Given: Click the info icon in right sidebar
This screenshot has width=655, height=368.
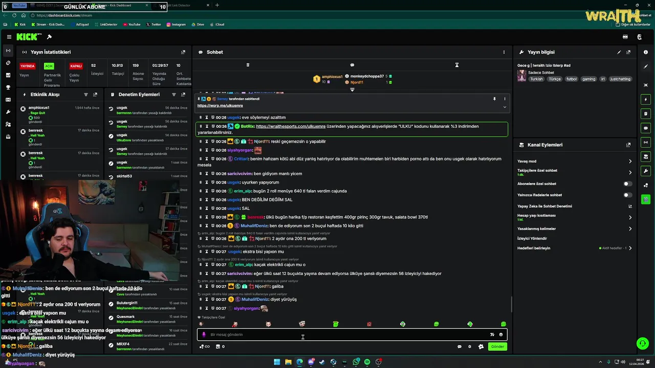Looking at the screenshot, I should [646, 52].
